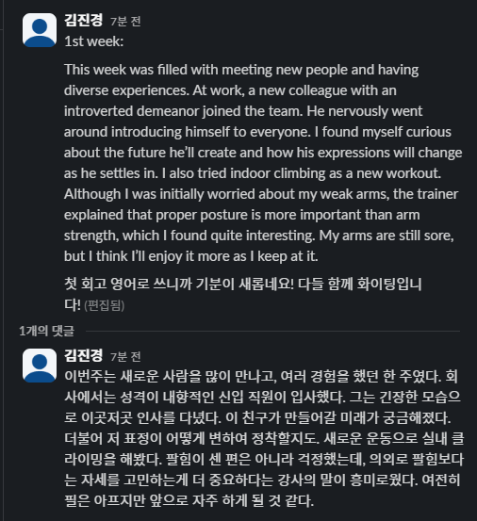Click the reply line starting '이번주는 새로운 사람을'
Viewport: 477px width, 521px height.
[x=261, y=377]
